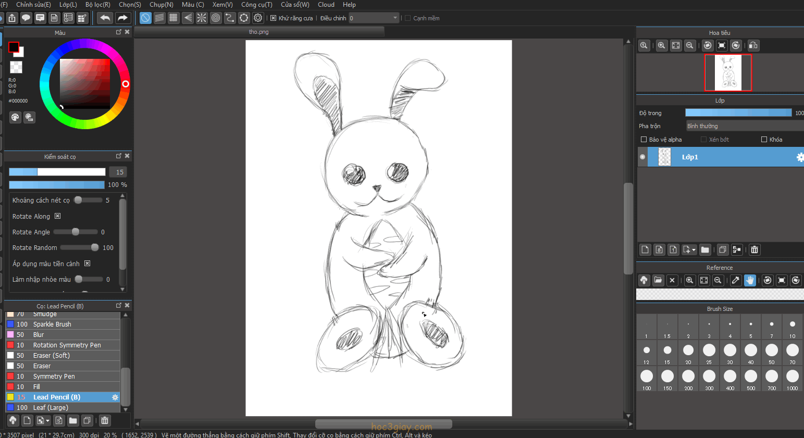Click the Undo arrow in the toolbar
This screenshot has width=804, height=438.
pyautogui.click(x=105, y=18)
